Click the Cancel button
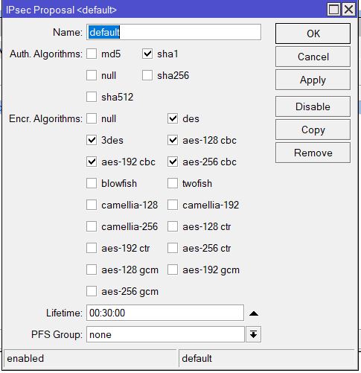Image resolution: width=361 pixels, height=373 pixels. click(x=313, y=57)
